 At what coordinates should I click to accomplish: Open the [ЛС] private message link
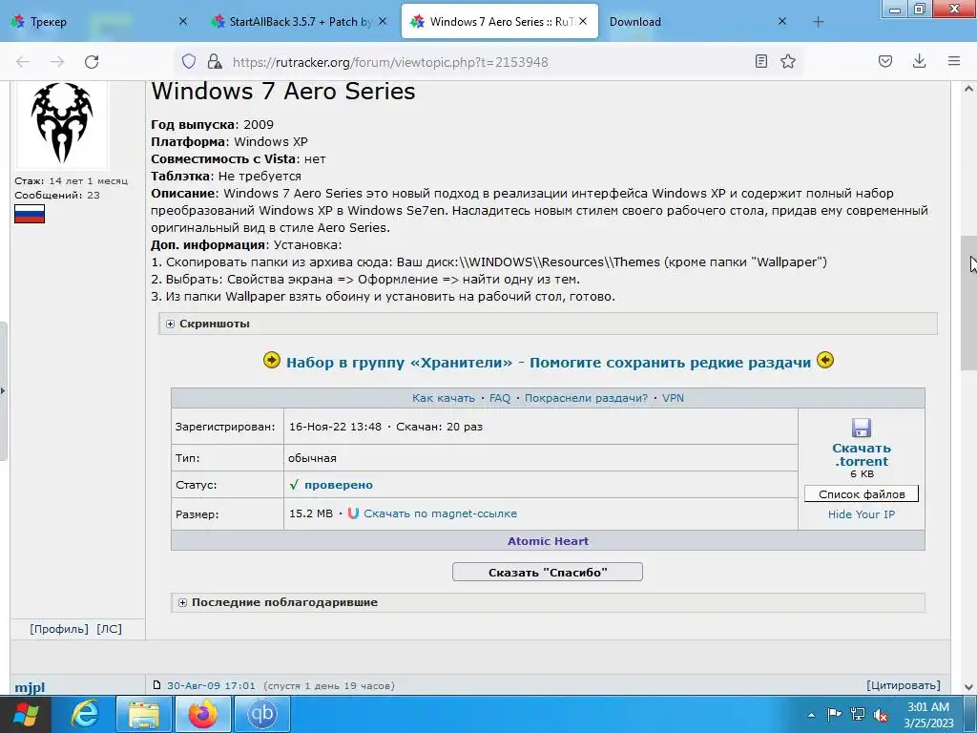(x=109, y=629)
